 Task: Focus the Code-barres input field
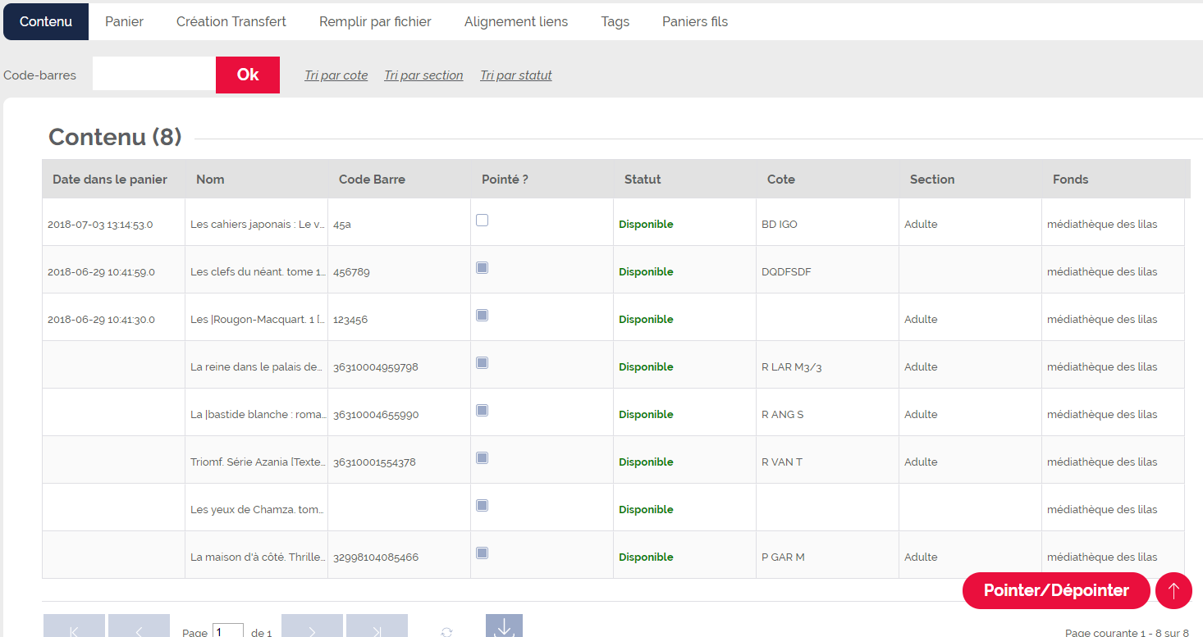coord(154,75)
